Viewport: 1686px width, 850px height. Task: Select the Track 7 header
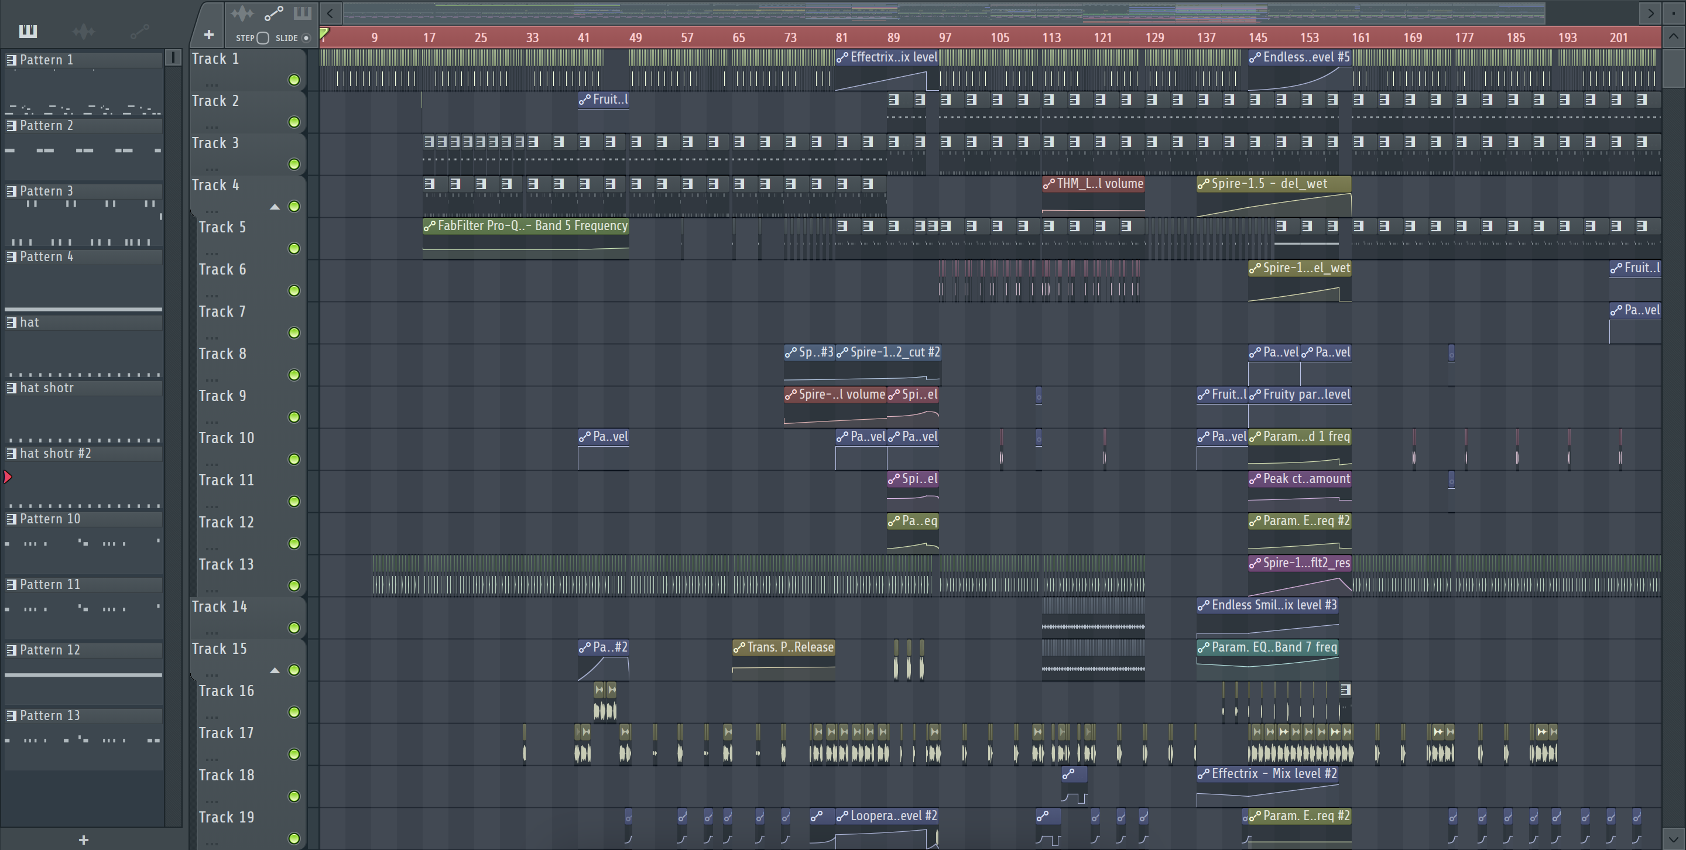pyautogui.click(x=251, y=323)
